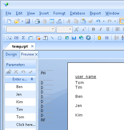
Task: Click the 'Click here...' parameter entry
Action: coord(20,125)
